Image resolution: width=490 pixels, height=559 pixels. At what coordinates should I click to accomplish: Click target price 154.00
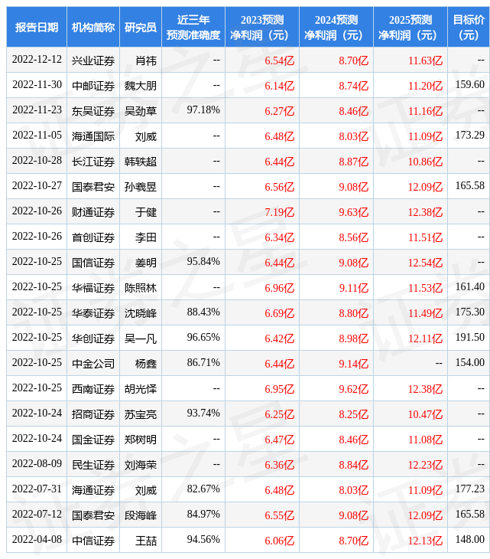pos(470,363)
